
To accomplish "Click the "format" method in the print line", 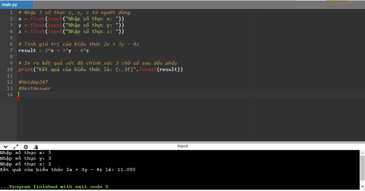I will (148, 69).
